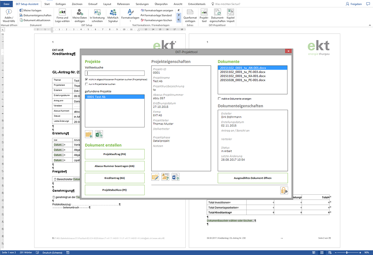Insert Querformat page

pyautogui.click(x=190, y=16)
